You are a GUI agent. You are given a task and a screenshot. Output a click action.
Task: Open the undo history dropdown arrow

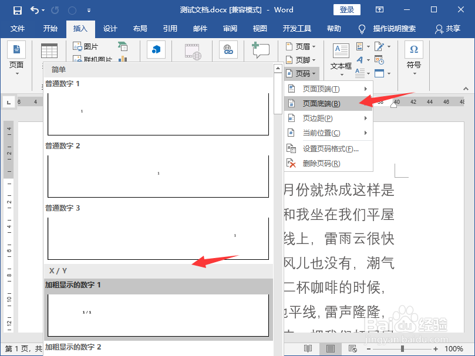(x=43, y=11)
